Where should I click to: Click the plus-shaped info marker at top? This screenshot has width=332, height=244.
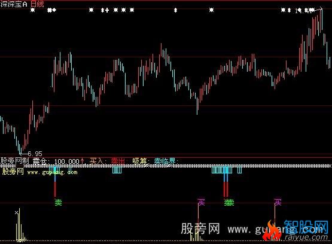pyautogui.click(x=107, y=10)
